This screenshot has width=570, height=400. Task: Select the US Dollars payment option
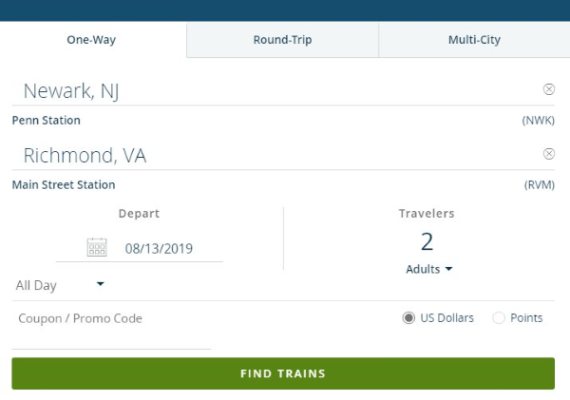pos(409,318)
